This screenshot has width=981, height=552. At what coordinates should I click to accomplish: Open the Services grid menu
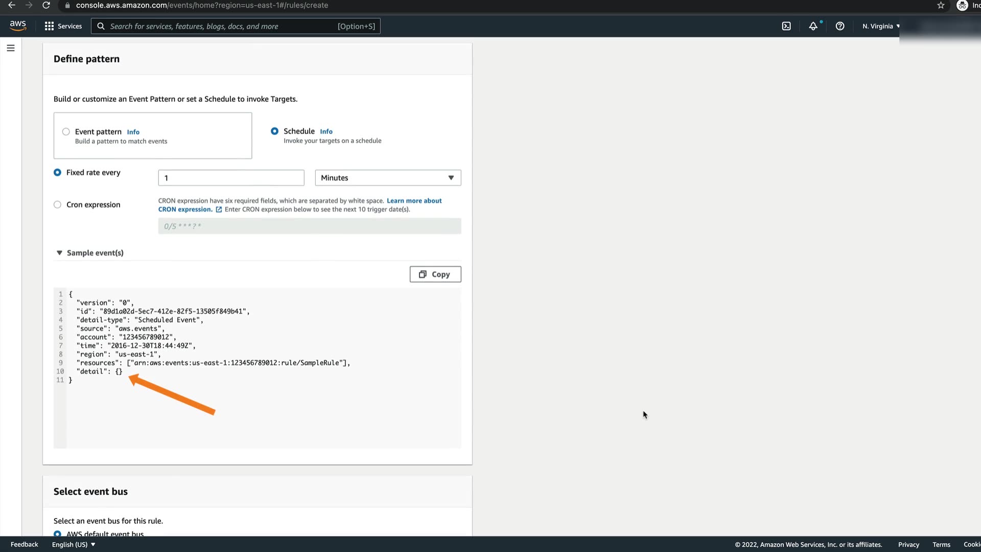coord(63,26)
